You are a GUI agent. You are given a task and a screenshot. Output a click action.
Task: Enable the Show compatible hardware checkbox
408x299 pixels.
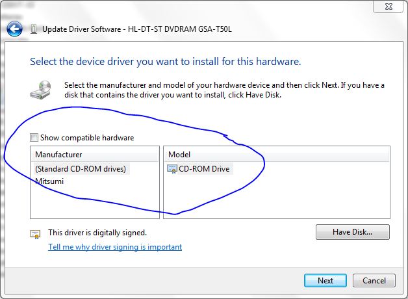tap(34, 137)
